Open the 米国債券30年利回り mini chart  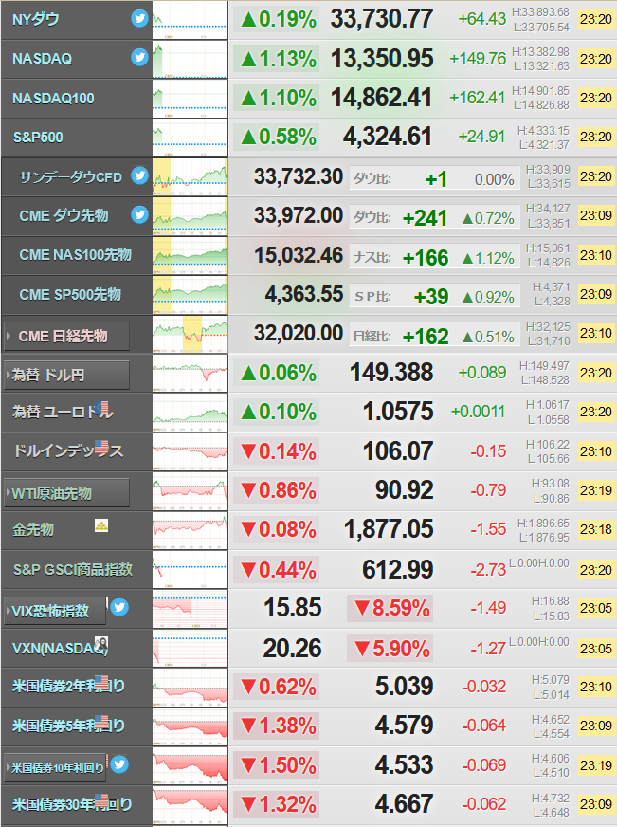191,805
